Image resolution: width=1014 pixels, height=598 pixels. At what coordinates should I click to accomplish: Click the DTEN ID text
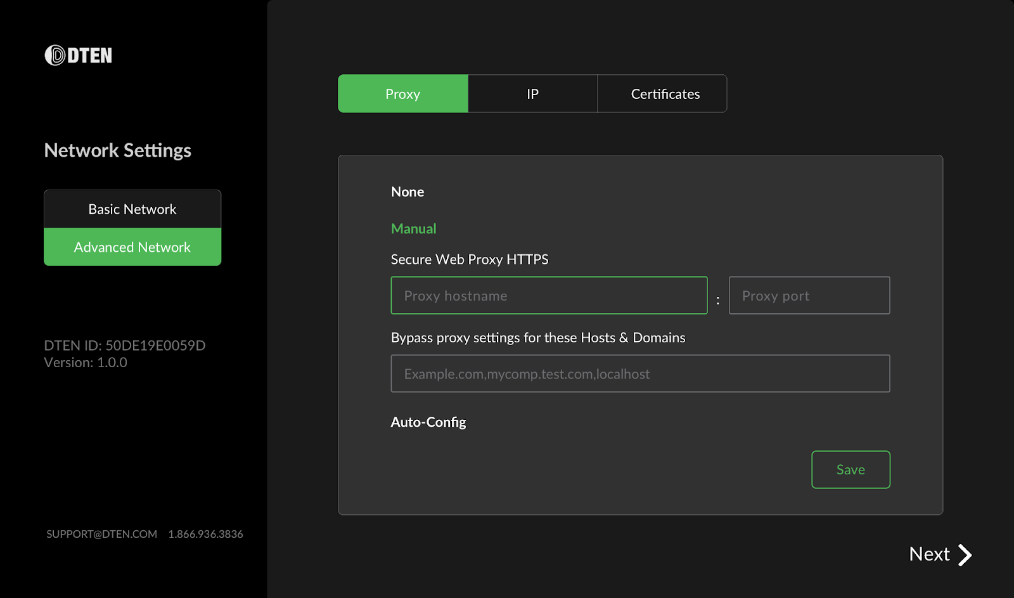pos(124,345)
